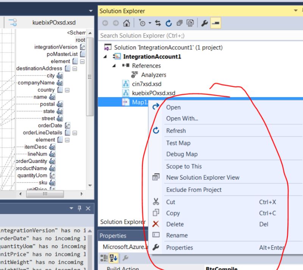Select the city schema field
Image resolution: width=303 pixels, height=270 pixels.
(x=51, y=76)
